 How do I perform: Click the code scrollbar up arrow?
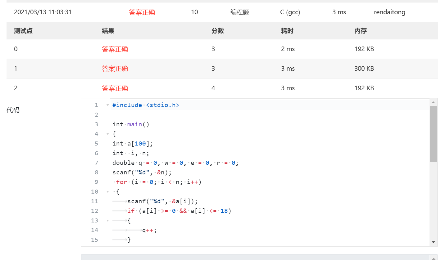point(433,102)
